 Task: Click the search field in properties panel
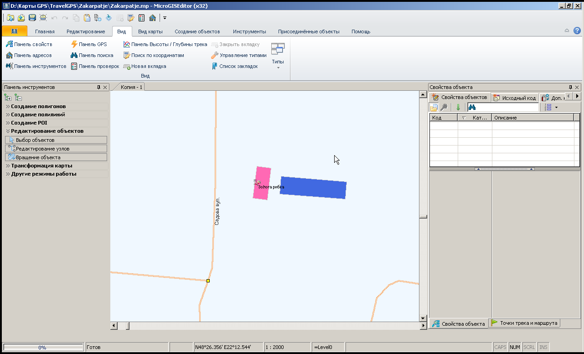507,107
